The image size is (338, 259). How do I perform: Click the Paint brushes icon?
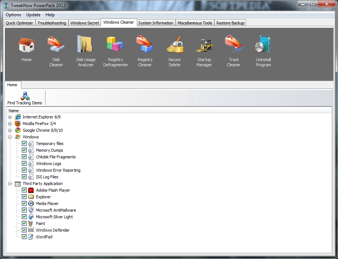pos(31,223)
